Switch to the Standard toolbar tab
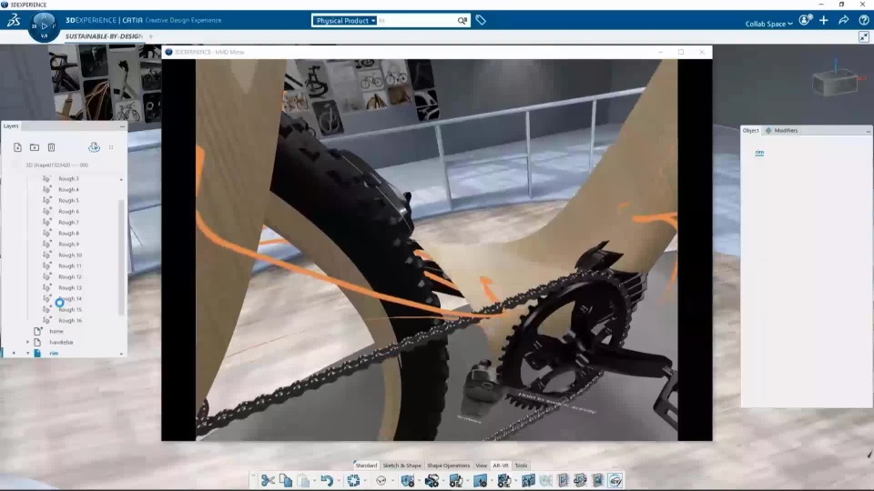 366,466
